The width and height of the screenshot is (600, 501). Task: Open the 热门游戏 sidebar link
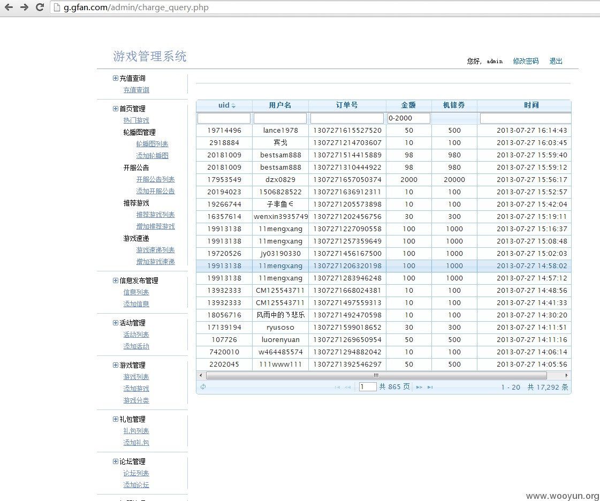pyautogui.click(x=136, y=120)
